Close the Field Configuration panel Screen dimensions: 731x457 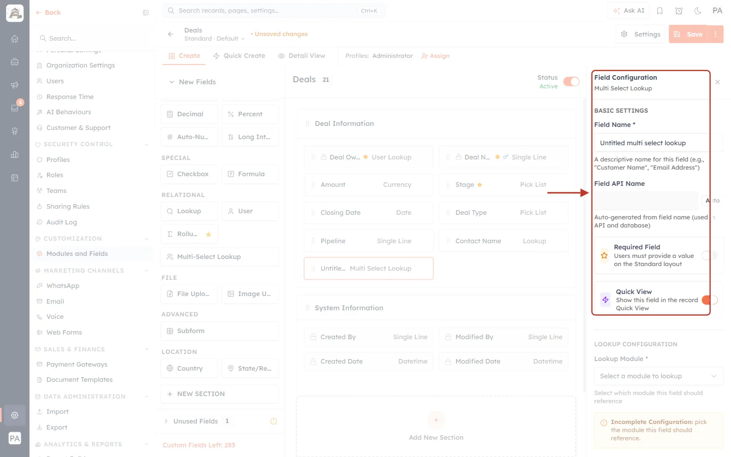717,82
